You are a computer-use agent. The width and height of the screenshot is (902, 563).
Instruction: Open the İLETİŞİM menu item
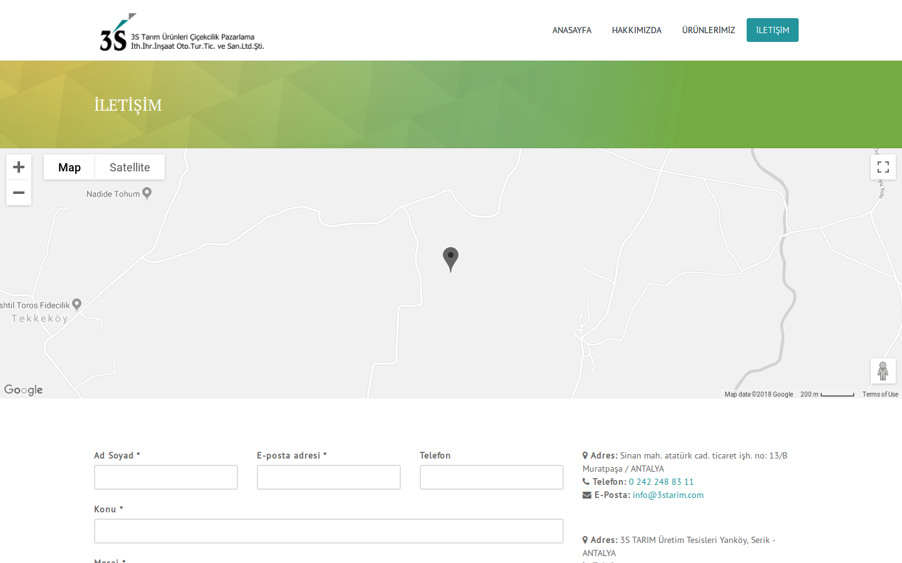[x=772, y=30]
